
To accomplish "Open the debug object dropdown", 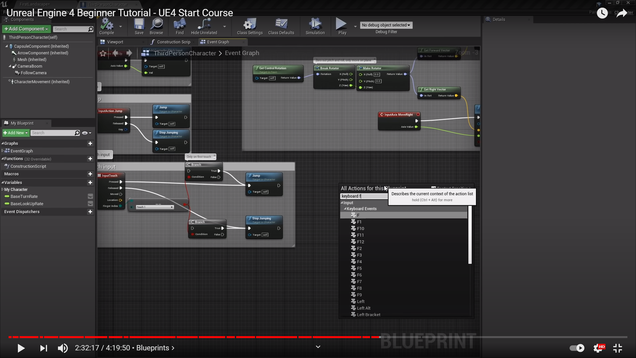I will tap(386, 25).
